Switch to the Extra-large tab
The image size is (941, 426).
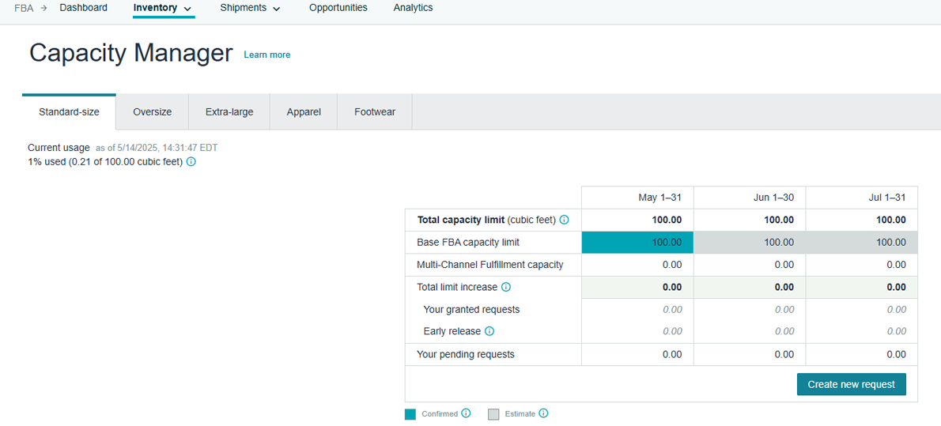pos(229,112)
